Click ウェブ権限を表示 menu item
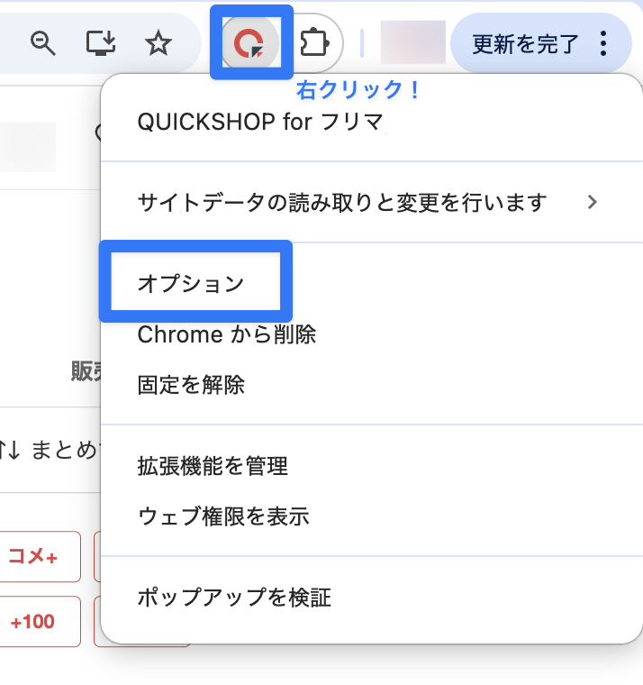The height and width of the screenshot is (685, 643). point(223,516)
